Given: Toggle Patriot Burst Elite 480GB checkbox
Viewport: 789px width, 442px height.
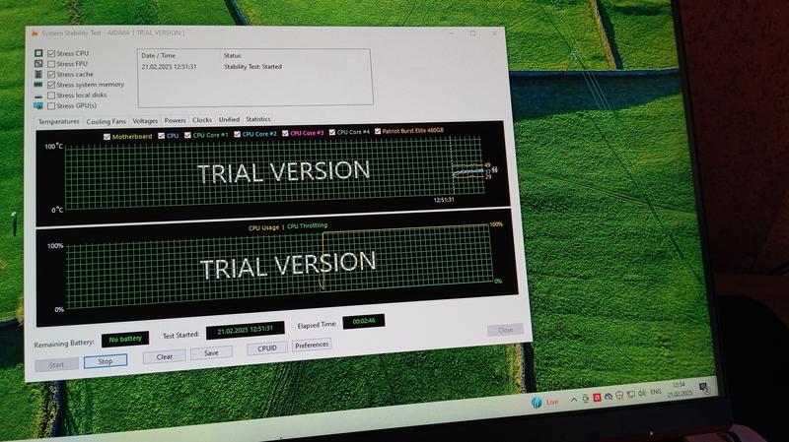Looking at the screenshot, I should click(378, 131).
